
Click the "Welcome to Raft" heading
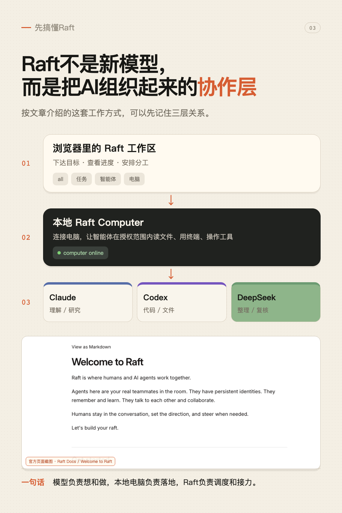108,362
